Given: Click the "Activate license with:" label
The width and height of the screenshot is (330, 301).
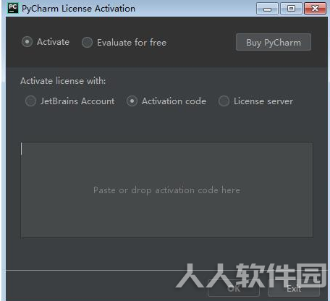Looking at the screenshot, I should tap(63, 81).
